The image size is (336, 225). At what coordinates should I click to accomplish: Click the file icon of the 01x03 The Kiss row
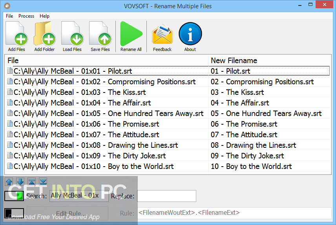coord(10,92)
